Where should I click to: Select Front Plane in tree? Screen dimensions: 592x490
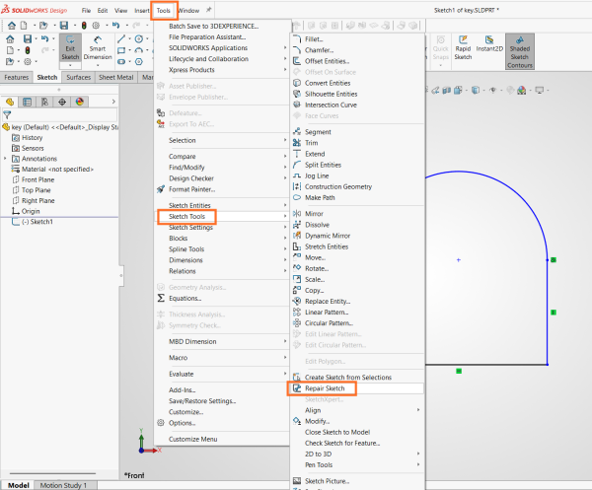[x=37, y=180]
